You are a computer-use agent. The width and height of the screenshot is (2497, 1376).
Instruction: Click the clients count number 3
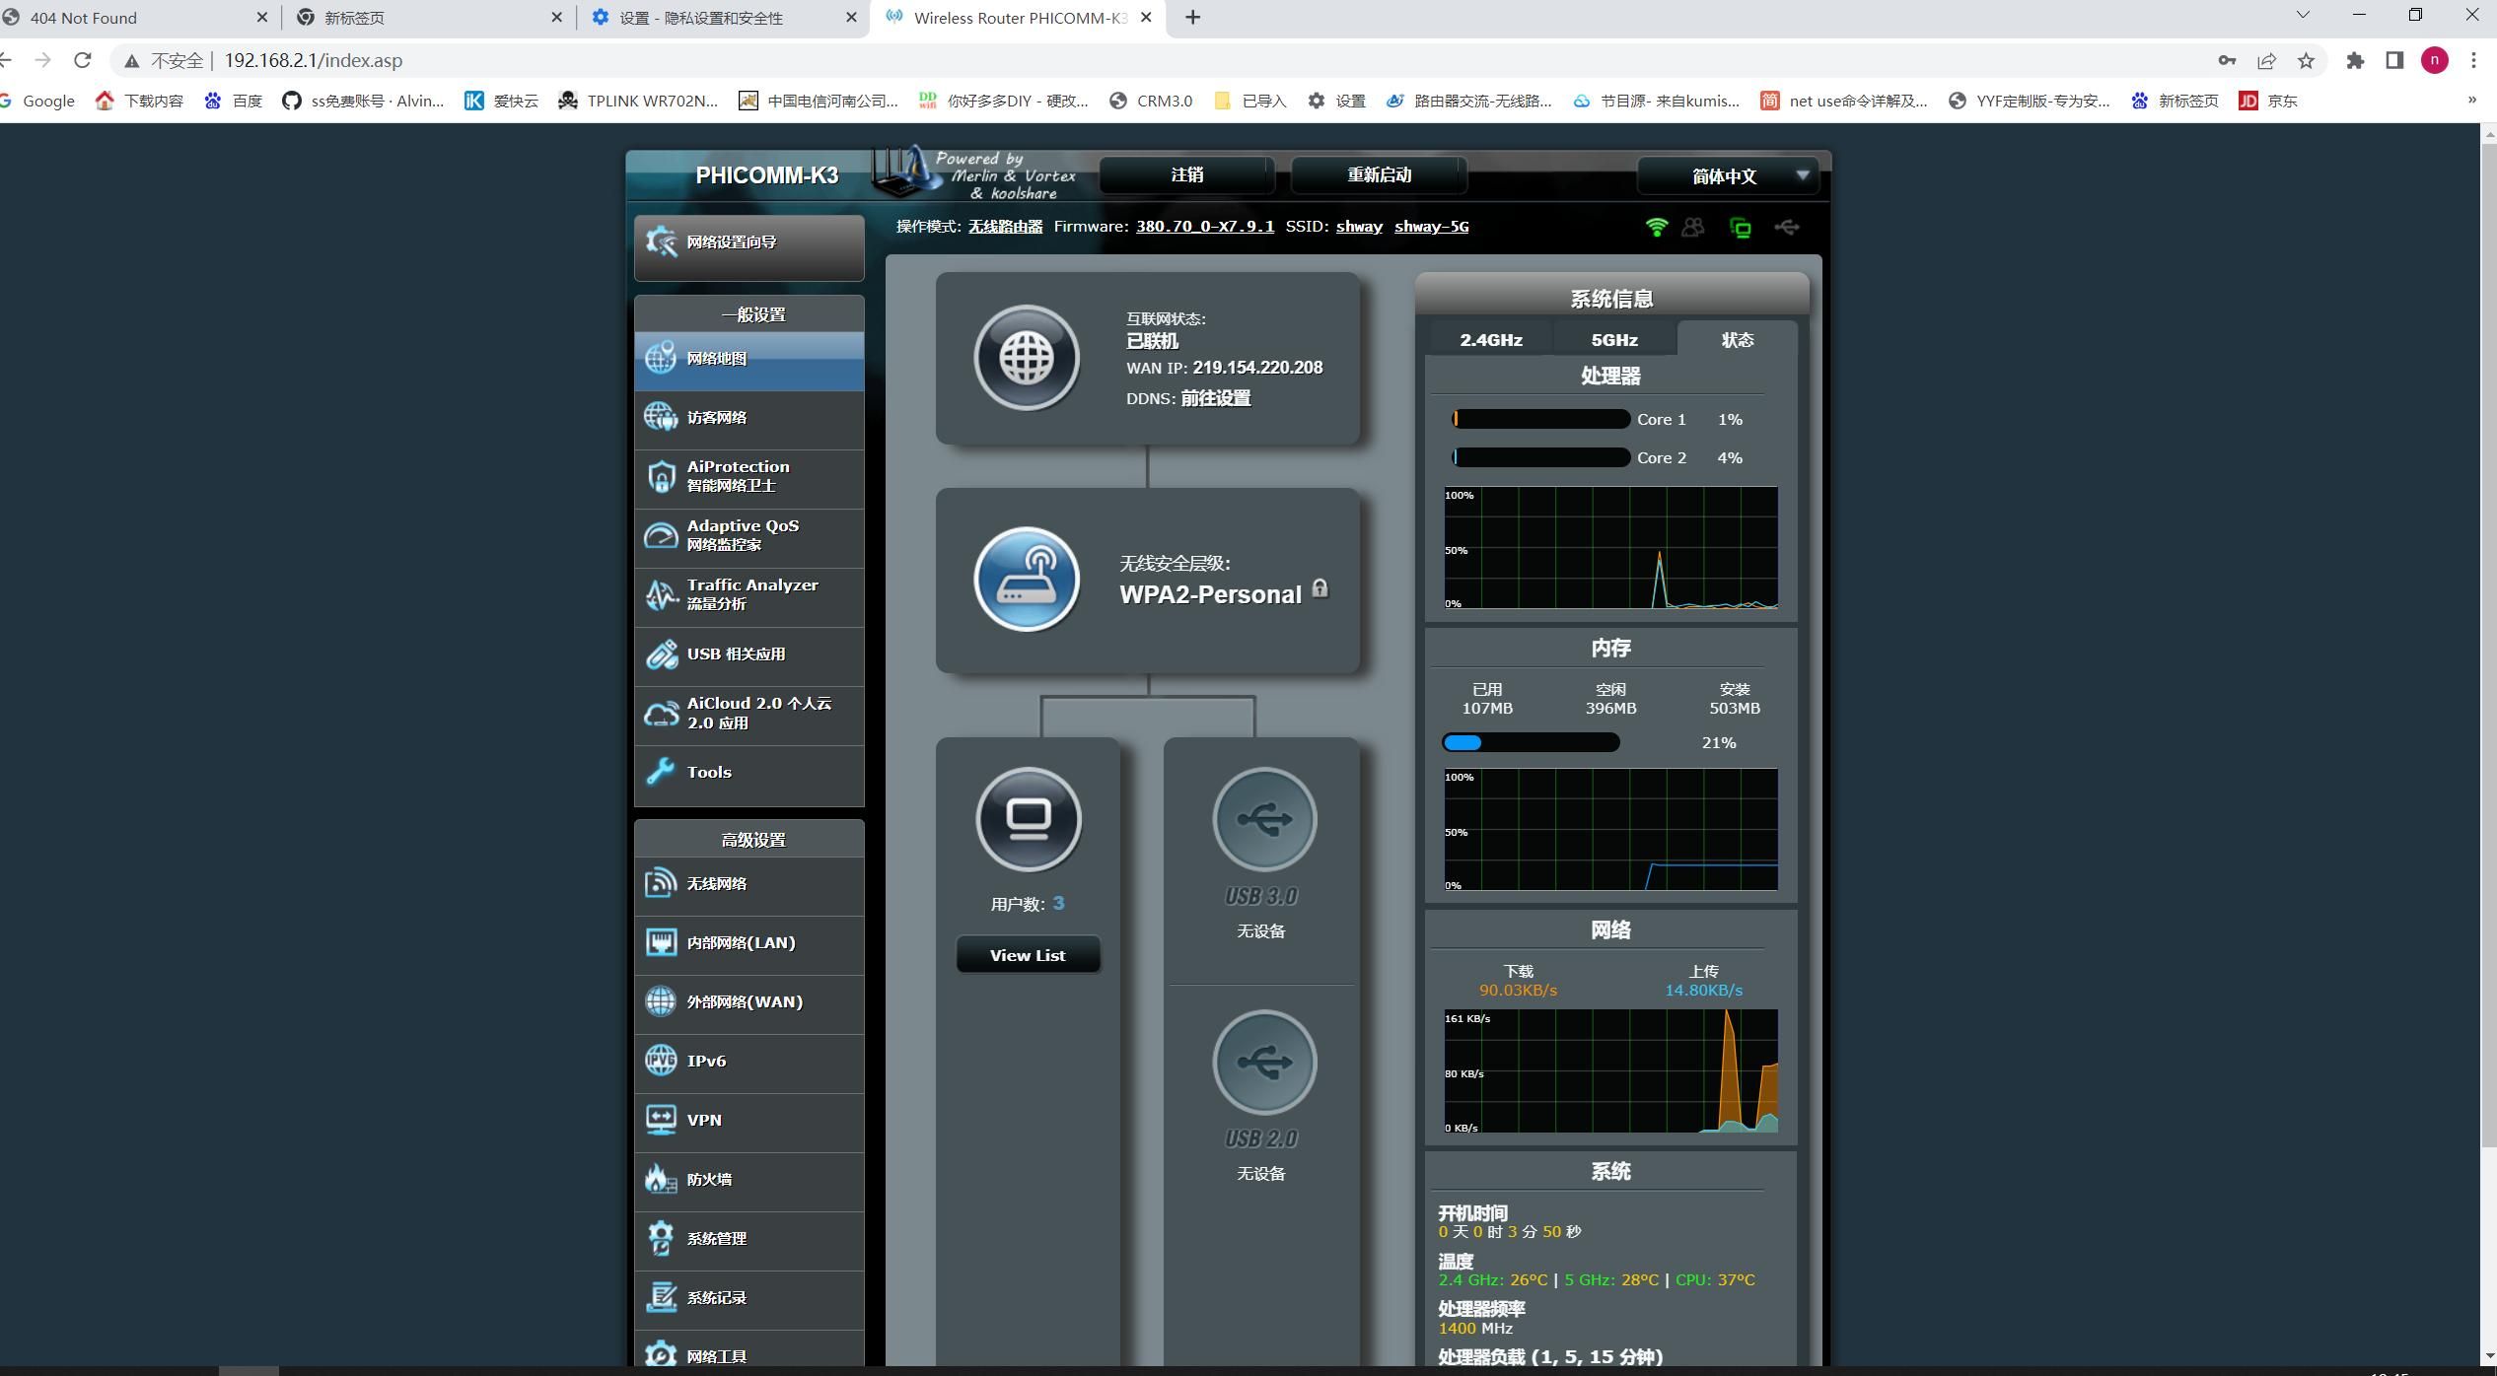(x=1058, y=903)
